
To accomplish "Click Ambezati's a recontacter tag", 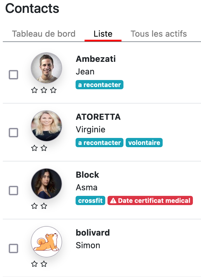I will 100,84.
